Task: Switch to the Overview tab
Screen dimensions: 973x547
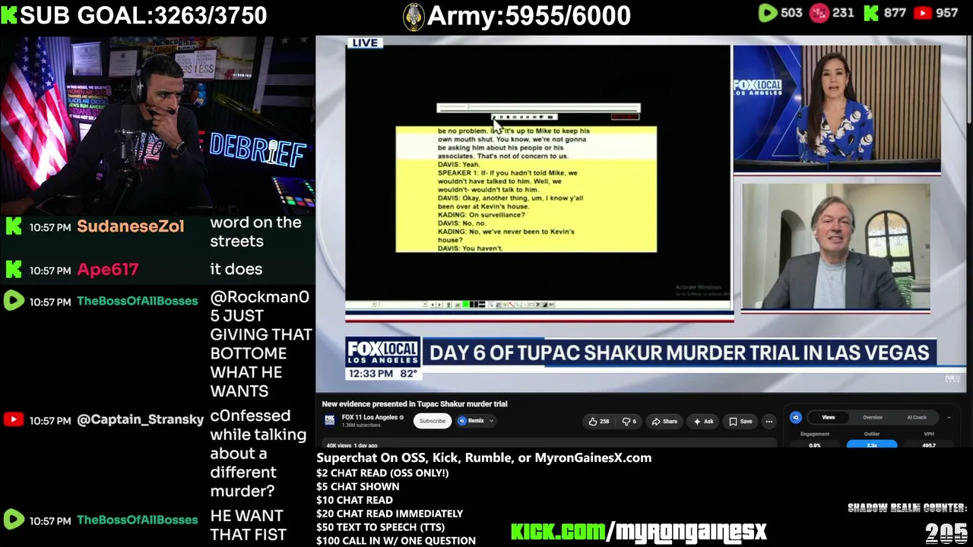Action: point(872,417)
